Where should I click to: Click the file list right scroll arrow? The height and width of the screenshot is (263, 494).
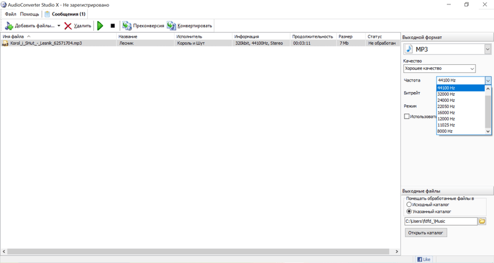pos(396,252)
